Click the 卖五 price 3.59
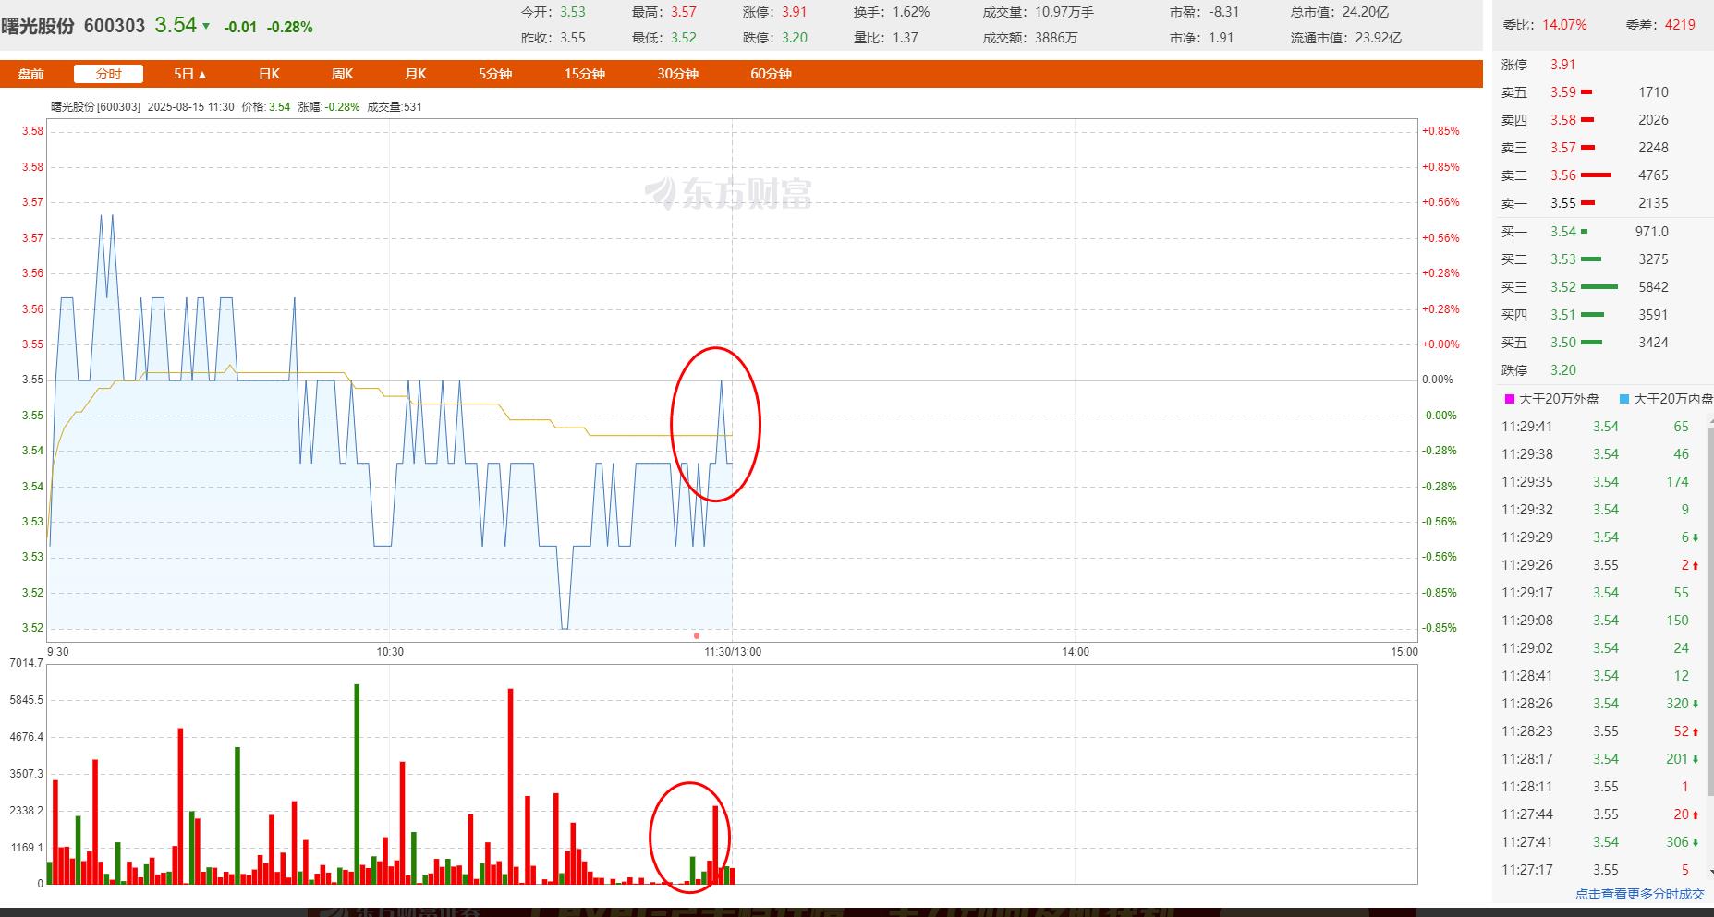Viewport: 1714px width, 917px height. 1563,92
